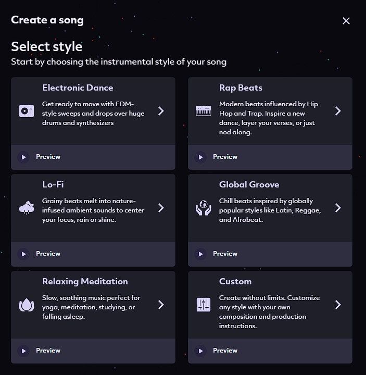Play the Global Groove preview
The image size is (366, 375).
(200, 254)
